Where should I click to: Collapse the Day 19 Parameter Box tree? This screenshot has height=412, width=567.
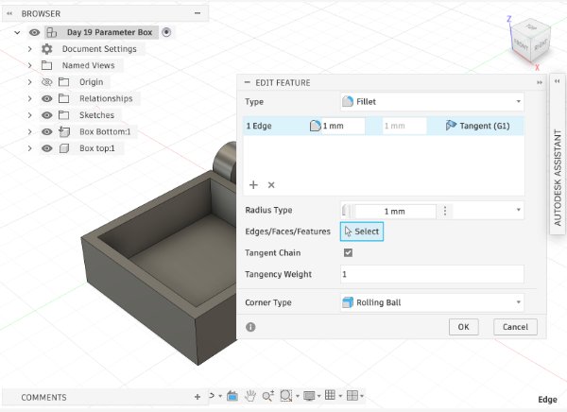point(17,32)
